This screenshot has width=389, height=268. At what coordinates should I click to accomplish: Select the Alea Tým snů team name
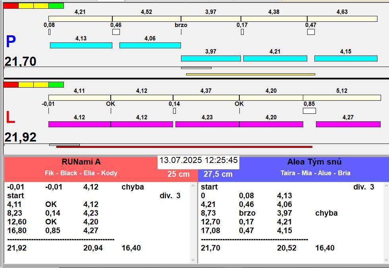point(314,162)
